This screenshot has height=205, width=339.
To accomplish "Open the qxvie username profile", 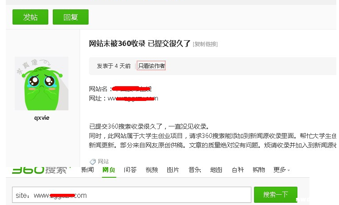I will 42,118.
